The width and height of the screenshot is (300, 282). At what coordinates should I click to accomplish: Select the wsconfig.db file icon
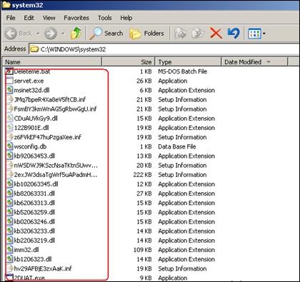pyautogui.click(x=9, y=146)
